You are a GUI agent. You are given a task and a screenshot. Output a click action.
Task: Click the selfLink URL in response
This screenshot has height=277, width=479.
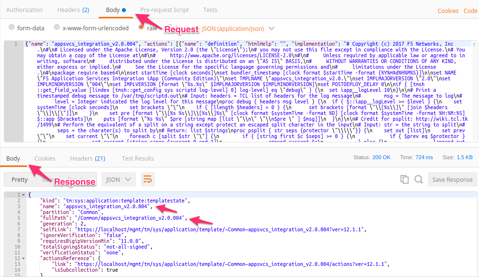[219, 229]
